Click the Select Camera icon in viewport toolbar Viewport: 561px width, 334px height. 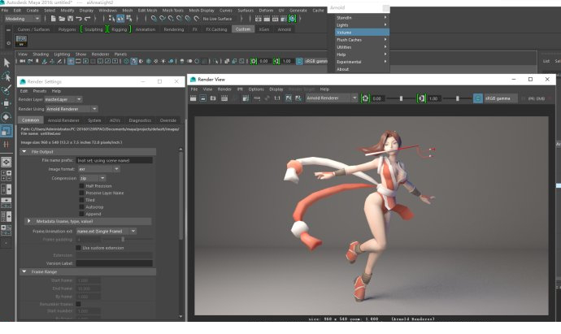[23, 62]
